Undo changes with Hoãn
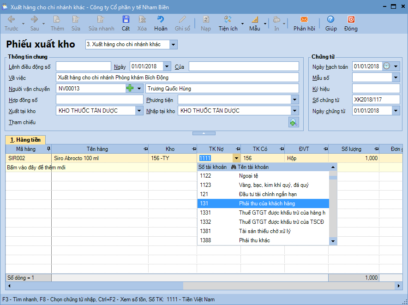The image size is (408, 305). click(x=161, y=24)
